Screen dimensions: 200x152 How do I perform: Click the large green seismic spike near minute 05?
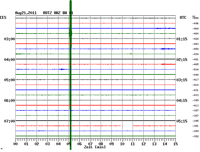70,75
